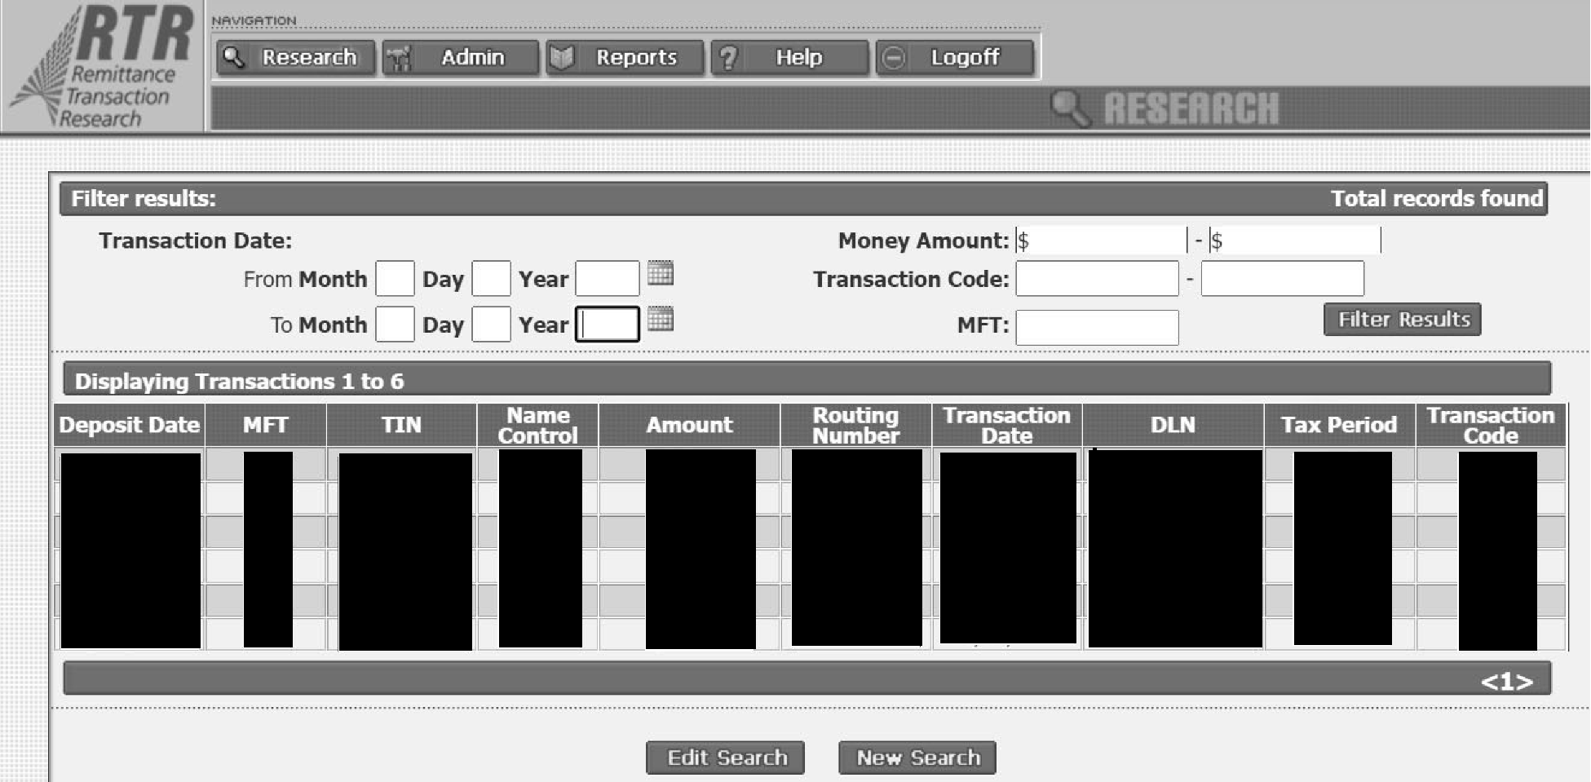Click the magnifying glass icon on Research button
Image resolution: width=1591 pixels, height=782 pixels.
(236, 57)
